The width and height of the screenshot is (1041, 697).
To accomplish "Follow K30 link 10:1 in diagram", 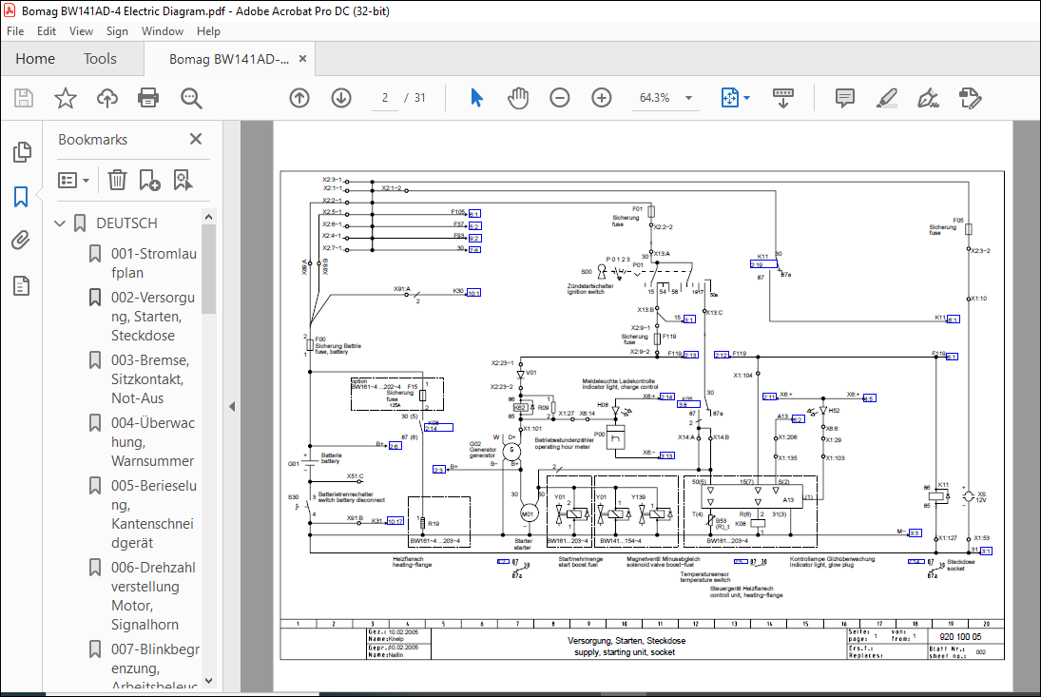I will (473, 293).
